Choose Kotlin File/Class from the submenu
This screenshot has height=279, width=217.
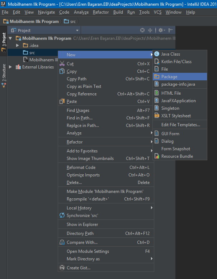(x=180, y=62)
